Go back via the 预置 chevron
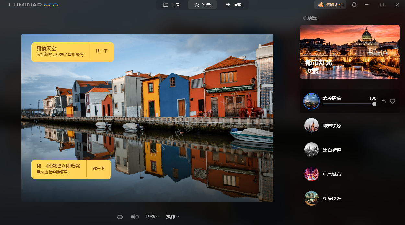The width and height of the screenshot is (405, 225). click(x=309, y=18)
